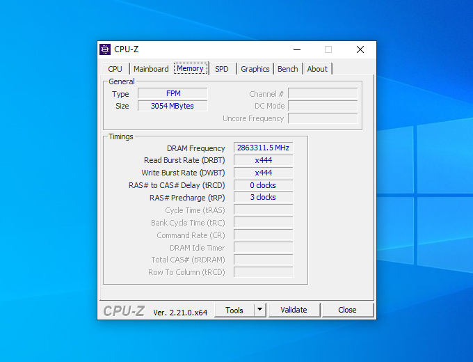This screenshot has width=473, height=362.
Task: Open the Tools dropdown arrow
Action: (259, 310)
